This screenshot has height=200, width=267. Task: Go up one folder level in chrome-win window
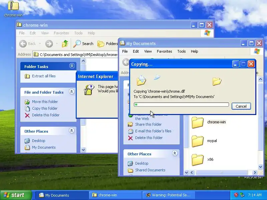(x=65, y=44)
